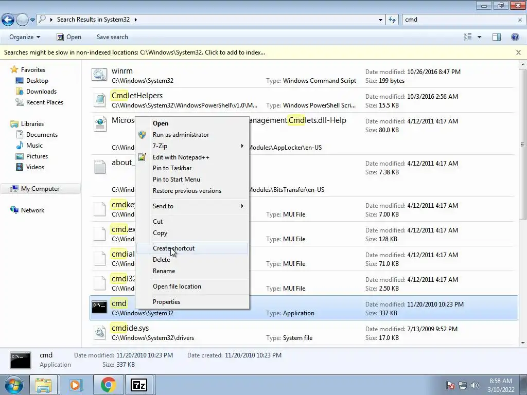The image size is (527, 395).
Task: Open 7-Zip from taskbar
Action: click(139, 385)
